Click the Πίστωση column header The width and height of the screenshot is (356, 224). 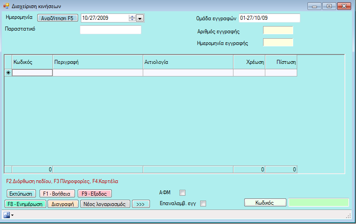(x=281, y=62)
